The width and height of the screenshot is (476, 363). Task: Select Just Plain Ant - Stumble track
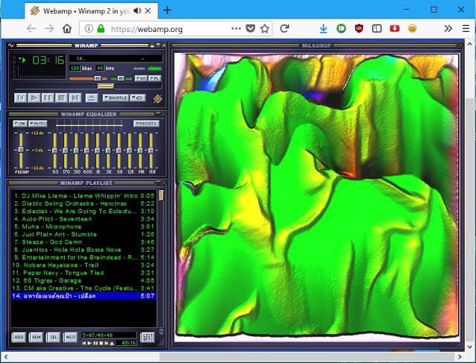pyautogui.click(x=84, y=235)
